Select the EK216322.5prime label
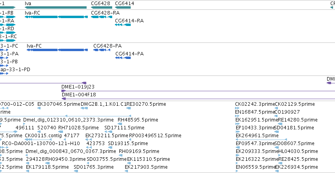The width and height of the screenshot is (335, 173). (x=257, y=159)
